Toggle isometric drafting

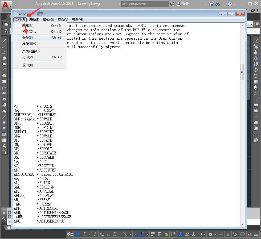click(125, 234)
